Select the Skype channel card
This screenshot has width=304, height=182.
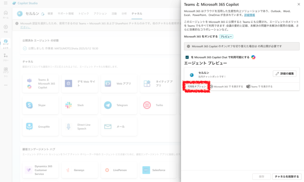click(41, 105)
